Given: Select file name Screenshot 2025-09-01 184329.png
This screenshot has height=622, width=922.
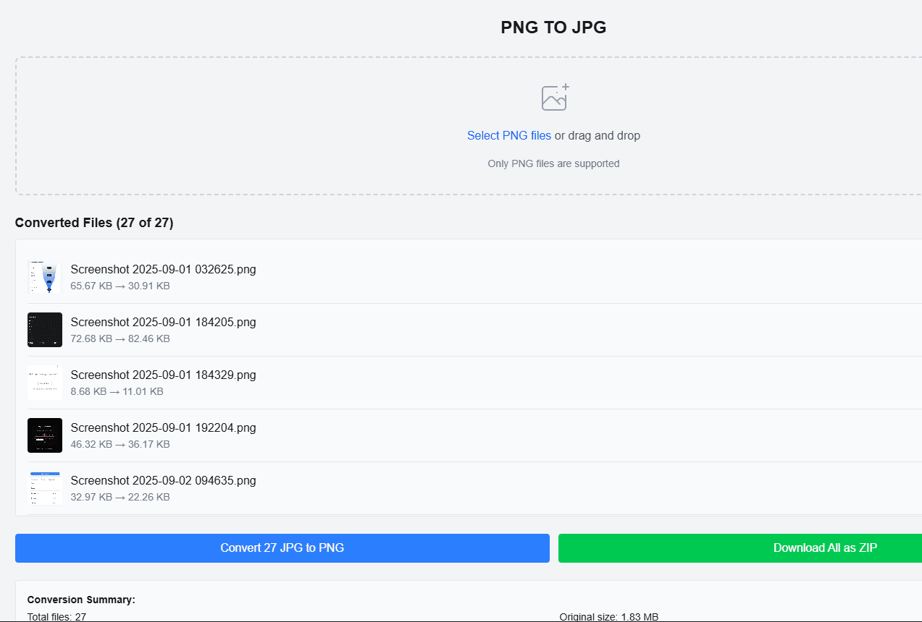Looking at the screenshot, I should click(x=163, y=375).
